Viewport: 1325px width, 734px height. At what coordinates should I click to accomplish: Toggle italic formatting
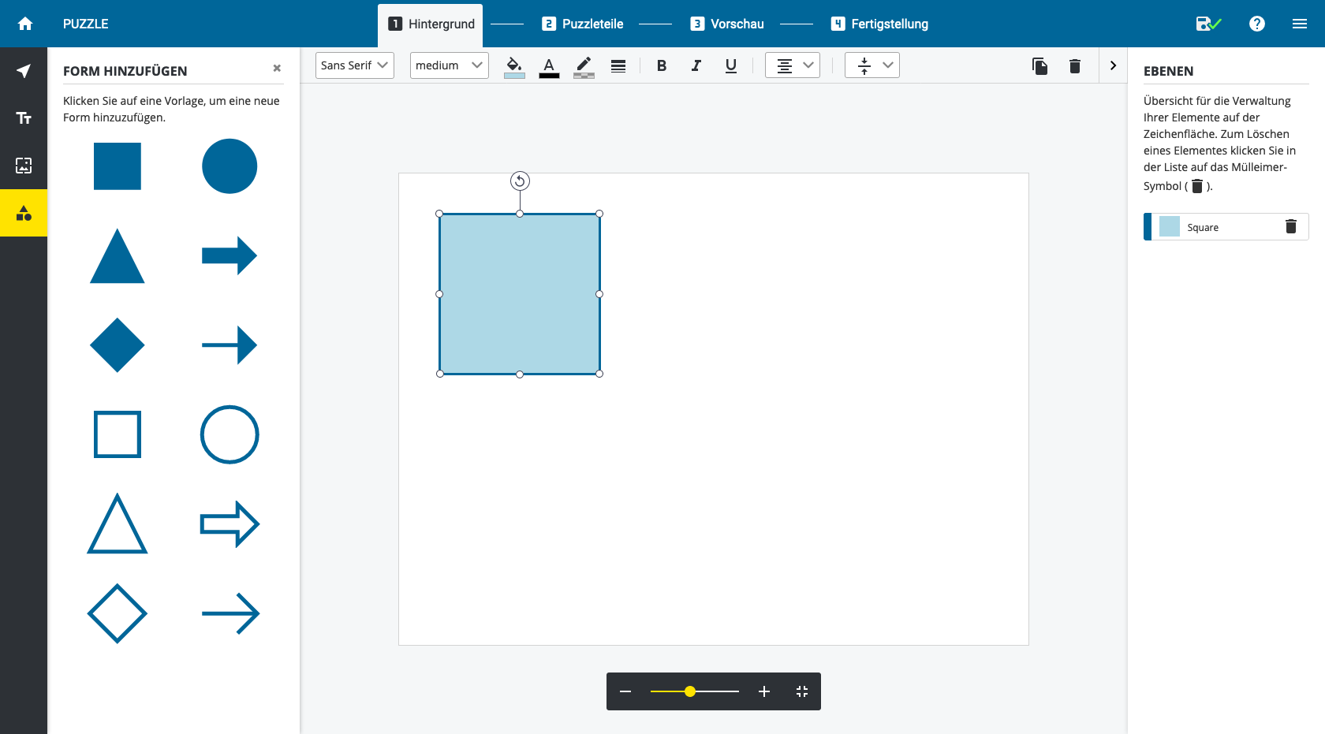pos(696,65)
